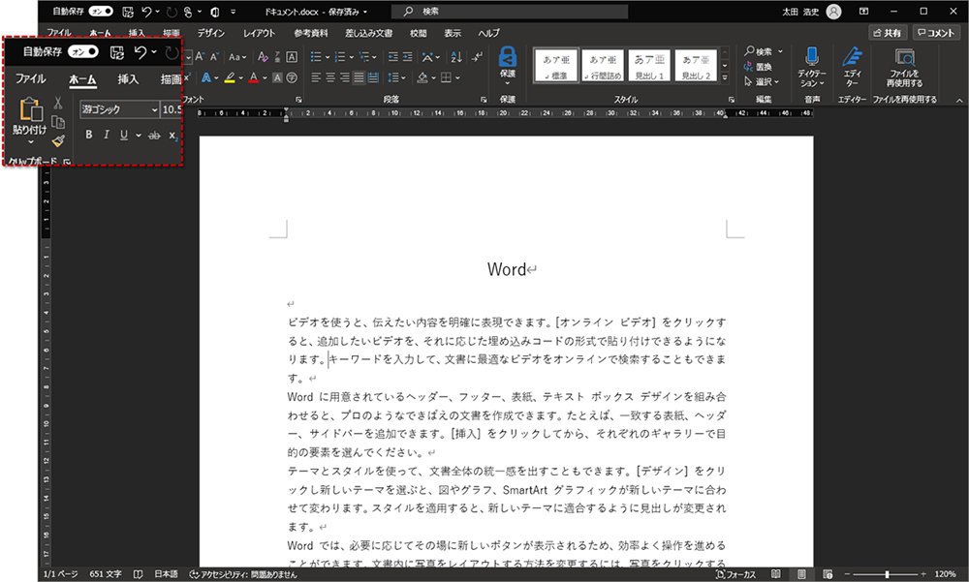Click the multilevel list icon
The height and width of the screenshot is (582, 969).
click(364, 57)
